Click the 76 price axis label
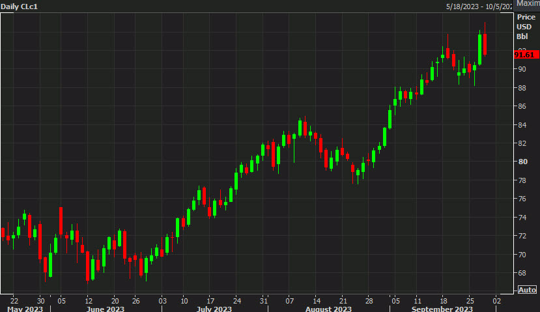Screen dimensions: 540x312 point(522,199)
